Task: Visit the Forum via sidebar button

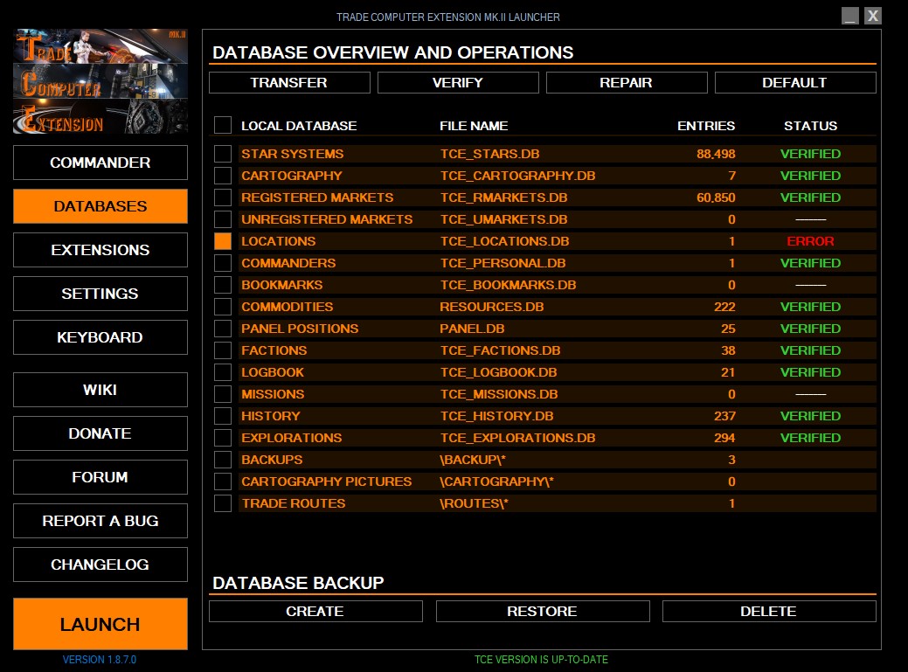Action: click(101, 477)
